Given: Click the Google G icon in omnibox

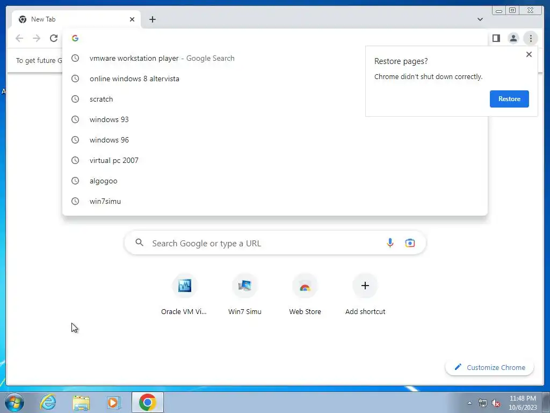Looking at the screenshot, I should point(75,38).
